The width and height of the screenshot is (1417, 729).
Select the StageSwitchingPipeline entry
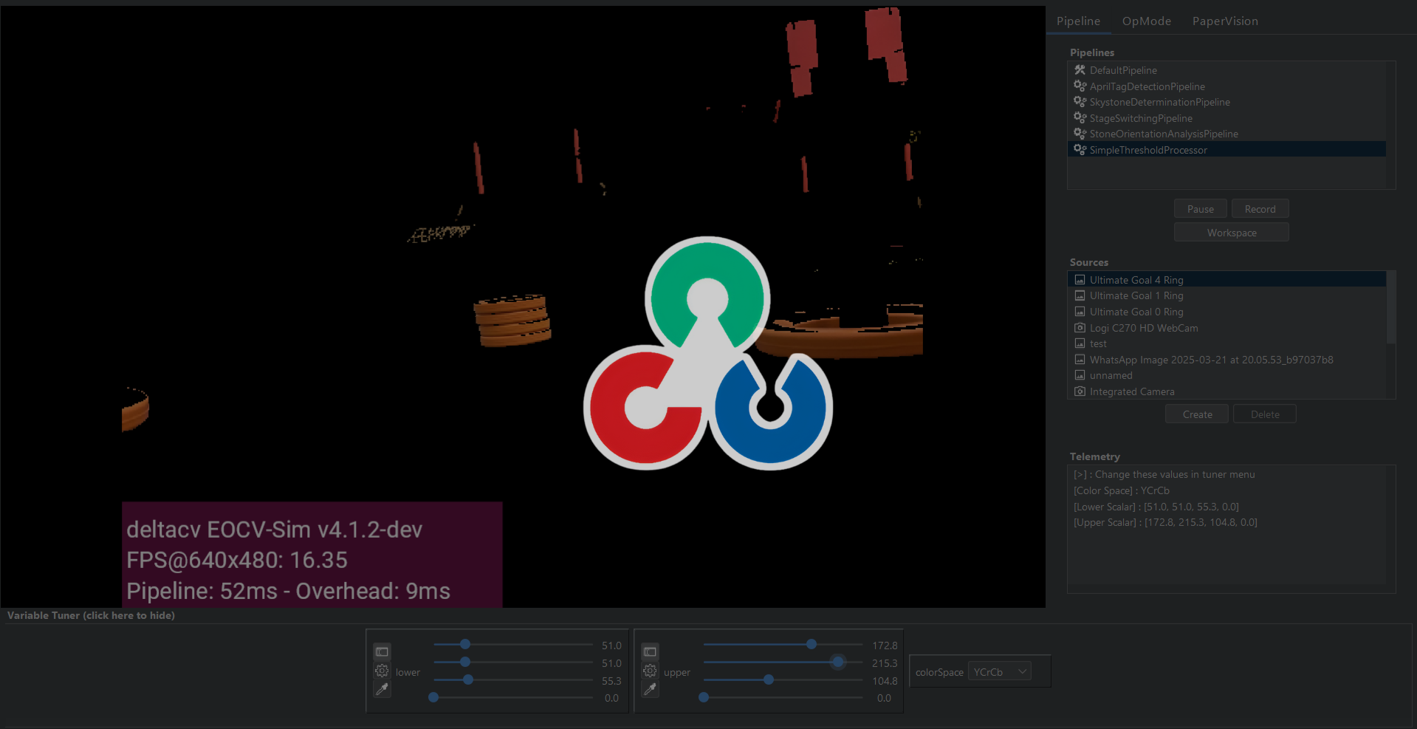[x=1226, y=118]
